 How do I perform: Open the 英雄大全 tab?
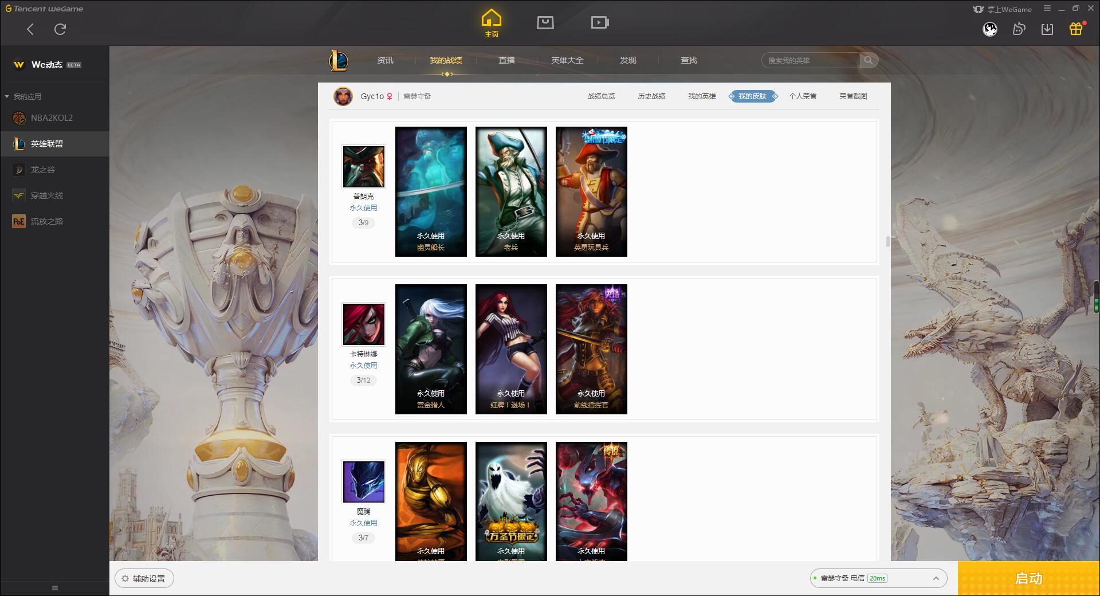coord(567,60)
